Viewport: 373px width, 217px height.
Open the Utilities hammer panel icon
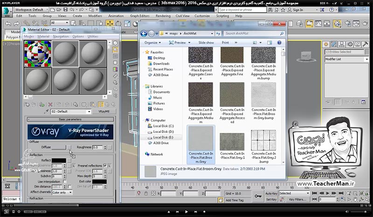pos(365,44)
